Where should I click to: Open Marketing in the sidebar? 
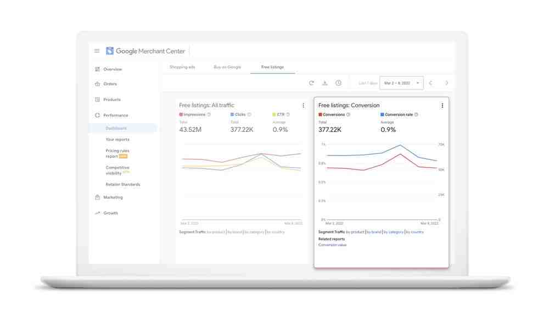click(113, 197)
